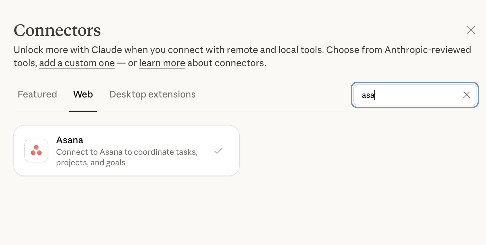Click "Connect to Asana to coordinate tasks" text
The width and height of the screenshot is (486, 245).
(127, 152)
